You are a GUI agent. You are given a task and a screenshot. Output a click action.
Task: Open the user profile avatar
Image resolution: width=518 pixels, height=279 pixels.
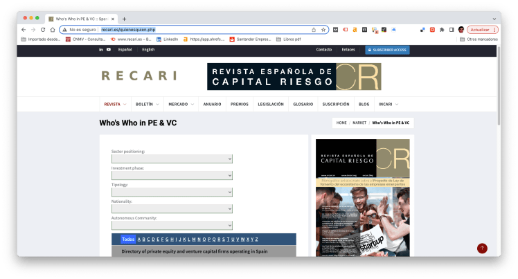[461, 30]
